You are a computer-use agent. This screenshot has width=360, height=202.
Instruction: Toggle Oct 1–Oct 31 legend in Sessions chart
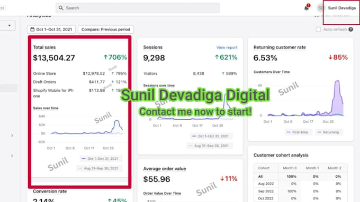click(211, 136)
